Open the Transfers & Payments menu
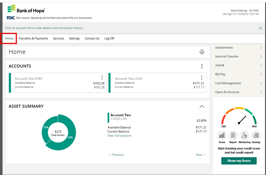 (33, 39)
